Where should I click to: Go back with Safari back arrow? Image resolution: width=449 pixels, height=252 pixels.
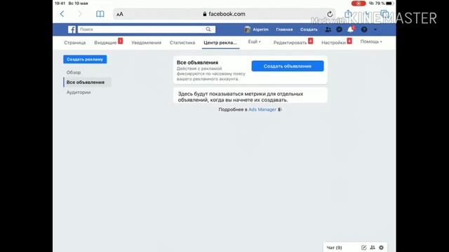62,14
